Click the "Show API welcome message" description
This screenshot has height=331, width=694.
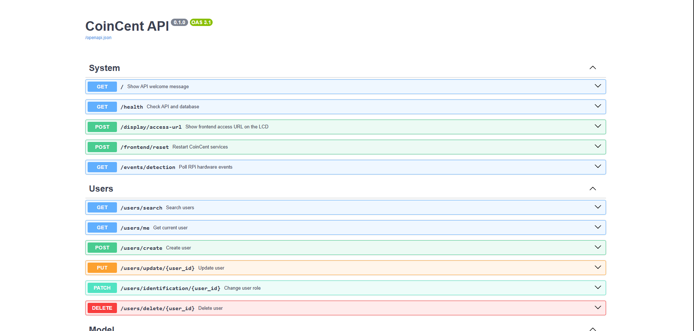click(x=158, y=87)
